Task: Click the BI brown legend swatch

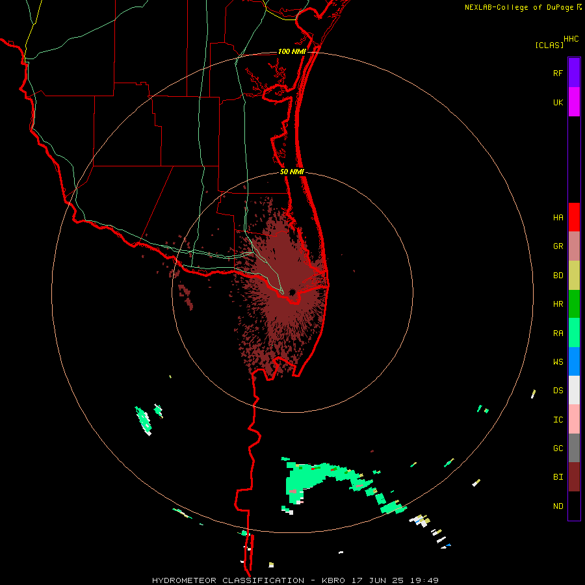Action: pos(574,477)
